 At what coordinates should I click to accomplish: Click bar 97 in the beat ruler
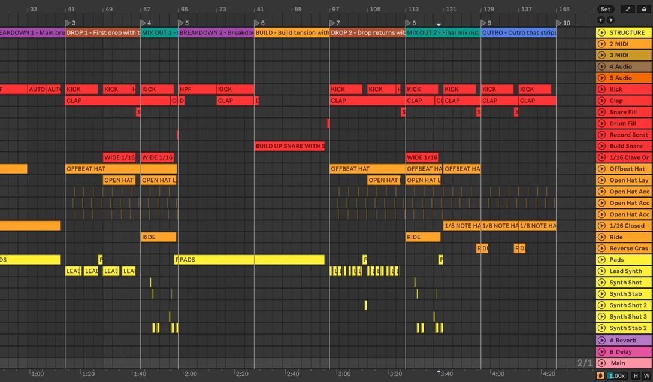pyautogui.click(x=335, y=9)
